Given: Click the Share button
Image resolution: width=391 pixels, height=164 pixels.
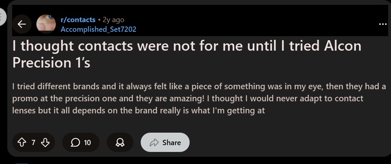Looking at the screenshot, I should (x=165, y=142).
